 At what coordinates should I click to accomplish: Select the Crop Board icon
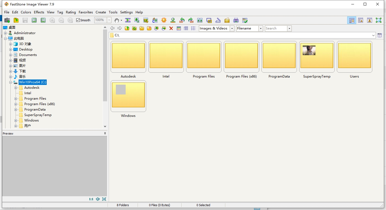pyautogui.click(x=146, y=20)
